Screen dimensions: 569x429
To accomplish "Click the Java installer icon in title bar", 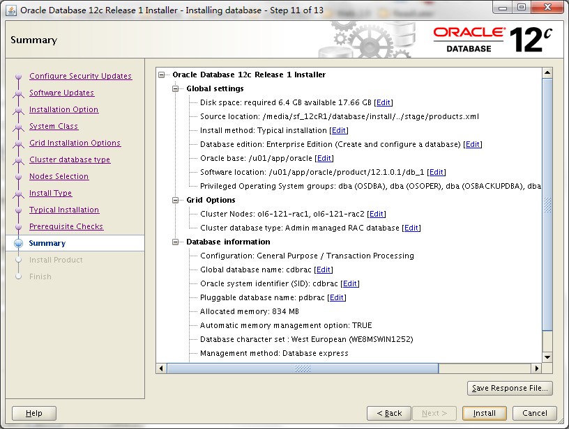I will point(11,10).
